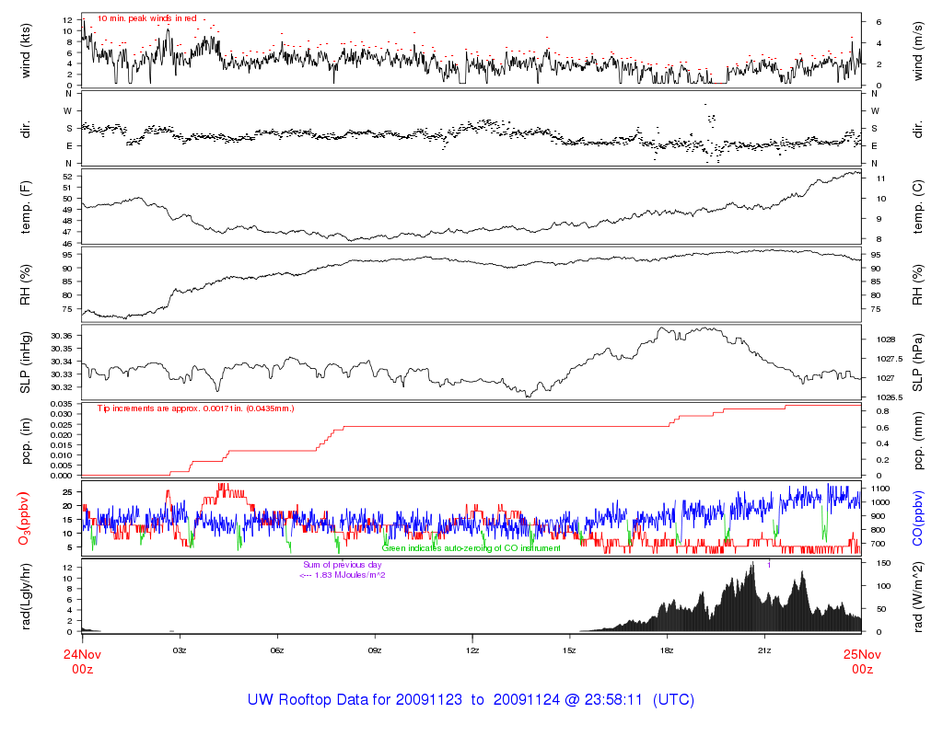Click the 'Green indicates auto-zeroing of CO instrument' note
943x736 pixels.
(471, 548)
